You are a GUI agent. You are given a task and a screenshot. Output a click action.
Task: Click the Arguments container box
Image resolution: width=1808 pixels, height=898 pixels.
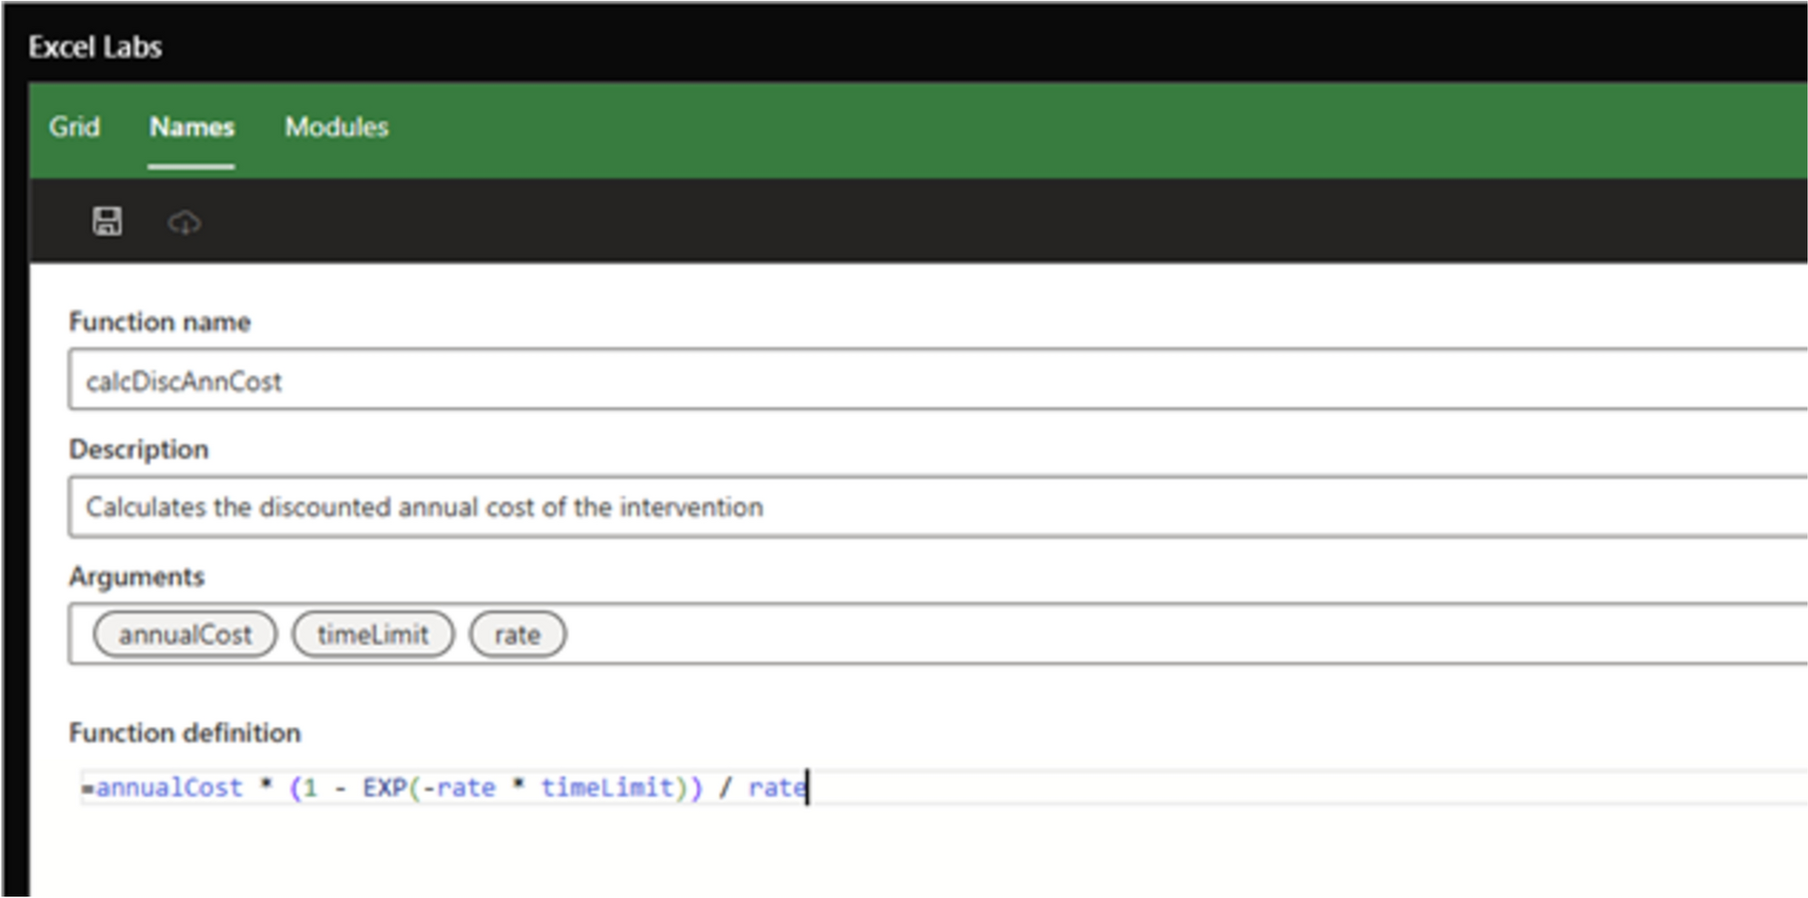click(889, 634)
